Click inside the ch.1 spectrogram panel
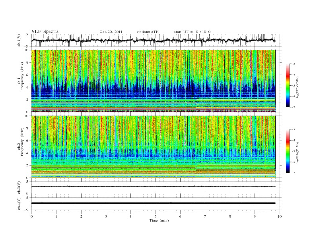The width and height of the screenshot is (315, 243). coord(153,81)
